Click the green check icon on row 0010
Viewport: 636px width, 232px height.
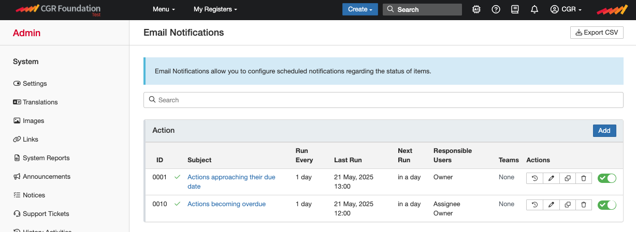point(178,204)
